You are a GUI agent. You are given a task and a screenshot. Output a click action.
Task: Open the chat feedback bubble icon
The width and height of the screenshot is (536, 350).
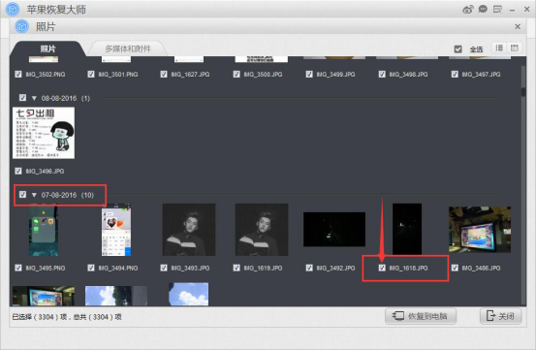[483, 10]
